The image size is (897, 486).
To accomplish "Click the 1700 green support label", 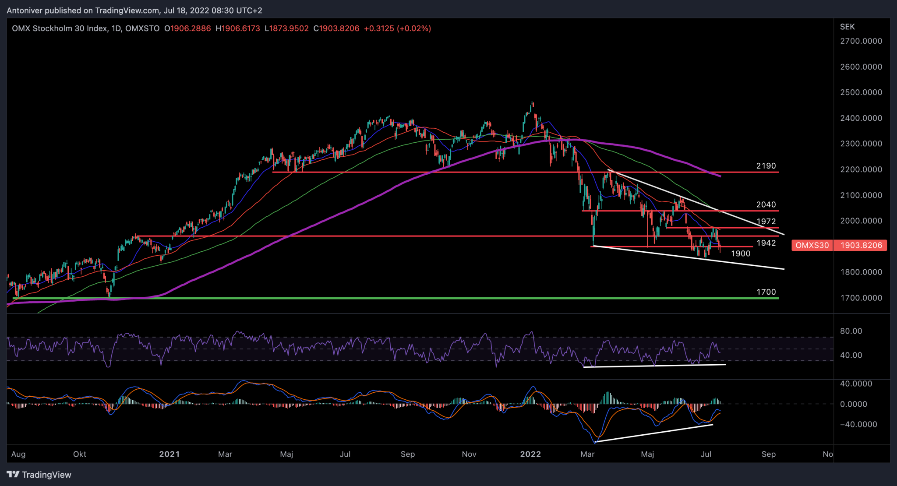I will (766, 292).
